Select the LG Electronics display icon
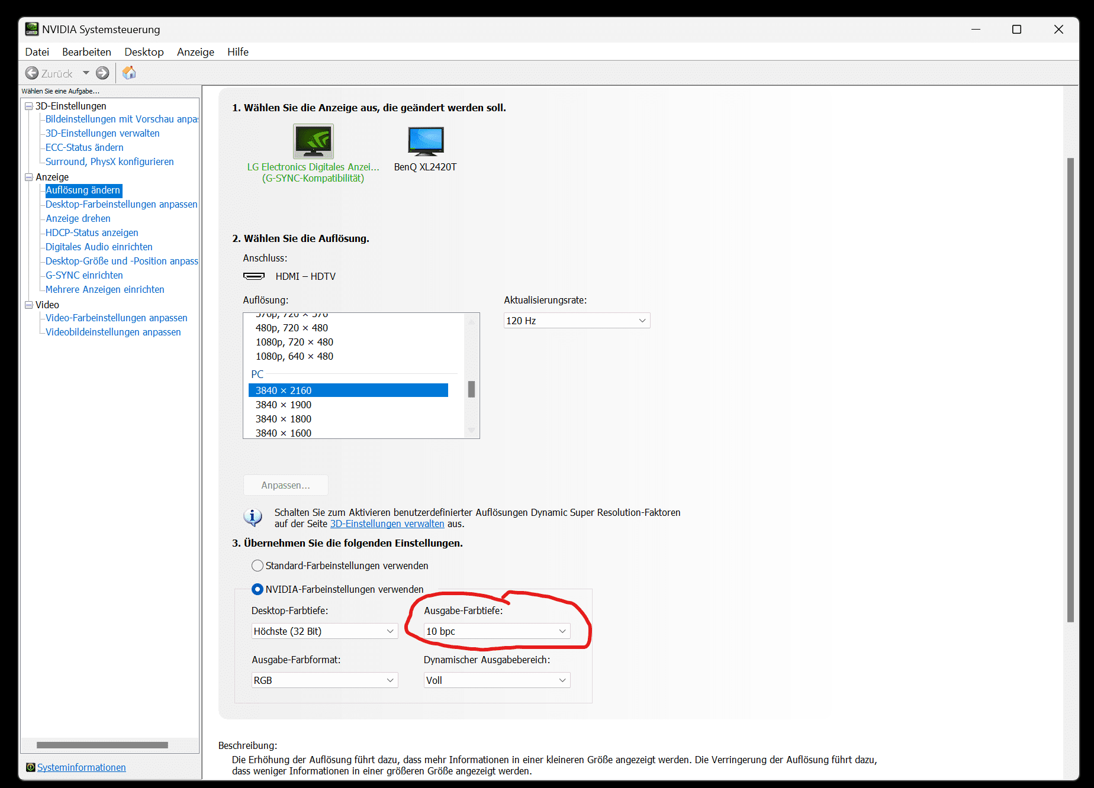Image resolution: width=1094 pixels, height=788 pixels. 313,141
